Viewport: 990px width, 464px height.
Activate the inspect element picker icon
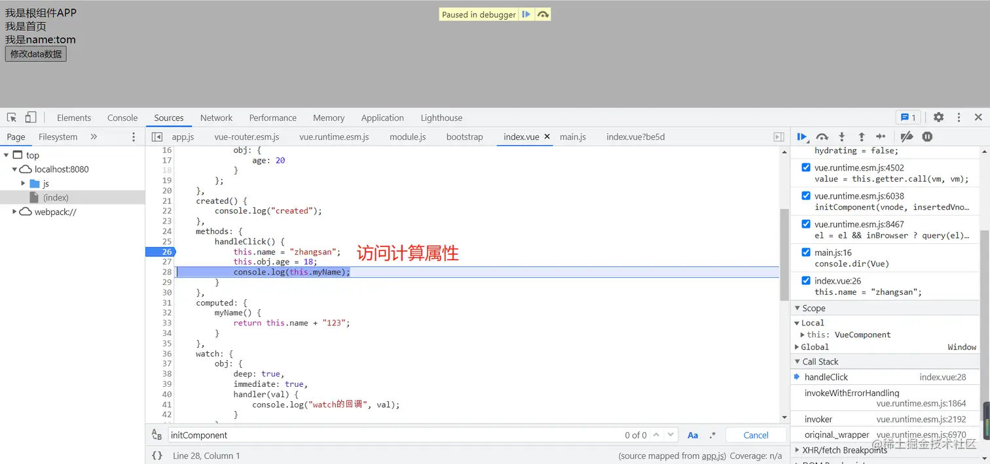(x=12, y=118)
